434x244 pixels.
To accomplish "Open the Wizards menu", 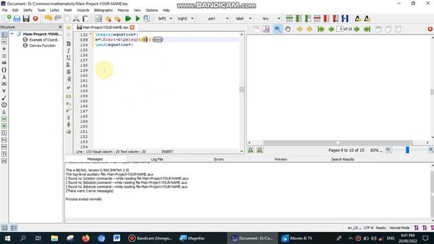I will pyautogui.click(x=83, y=10).
